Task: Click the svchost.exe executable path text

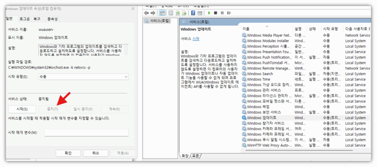Action: tap(49, 68)
